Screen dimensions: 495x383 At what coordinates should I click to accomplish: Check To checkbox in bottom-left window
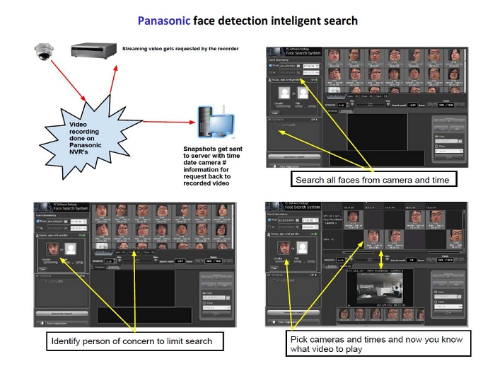[x=38, y=228]
